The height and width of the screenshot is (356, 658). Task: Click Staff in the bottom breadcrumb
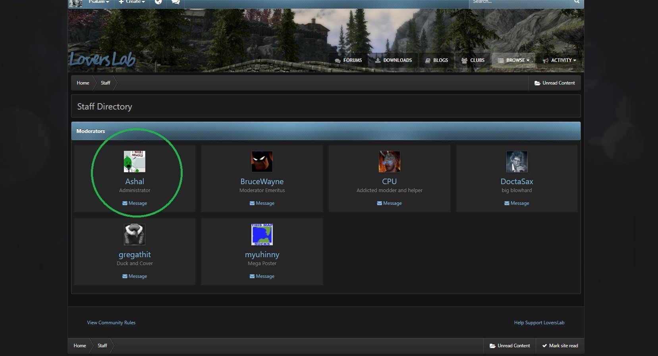click(x=102, y=346)
